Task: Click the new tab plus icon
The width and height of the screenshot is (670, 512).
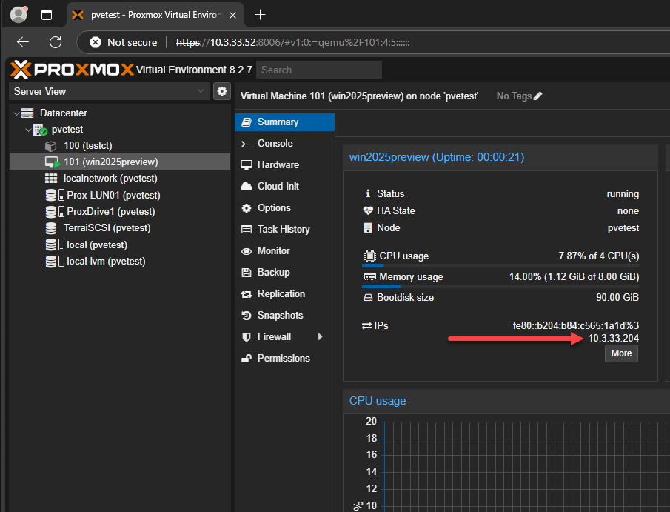Action: pyautogui.click(x=260, y=15)
